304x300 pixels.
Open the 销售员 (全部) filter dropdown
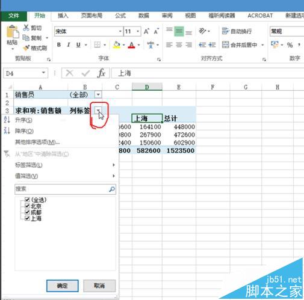pos(98,94)
